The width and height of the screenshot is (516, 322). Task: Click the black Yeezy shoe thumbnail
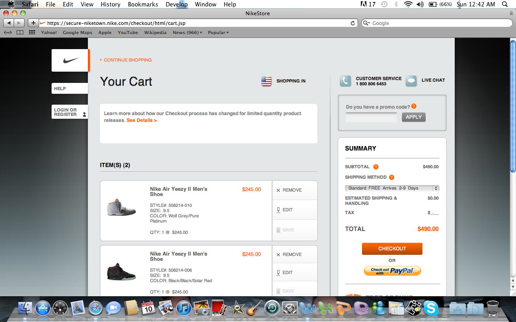coord(121,272)
